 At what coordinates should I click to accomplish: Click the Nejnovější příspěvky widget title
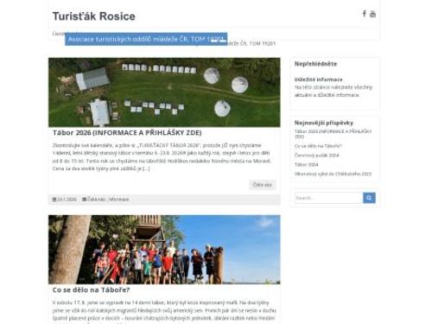tap(324, 123)
